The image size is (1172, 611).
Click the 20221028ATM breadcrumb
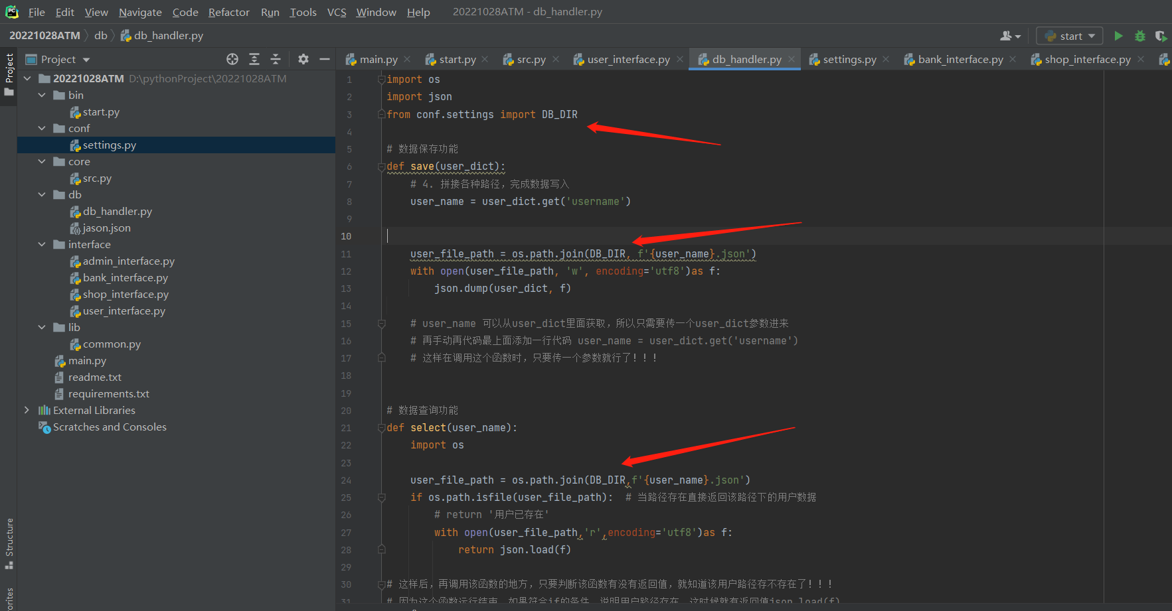coord(44,36)
